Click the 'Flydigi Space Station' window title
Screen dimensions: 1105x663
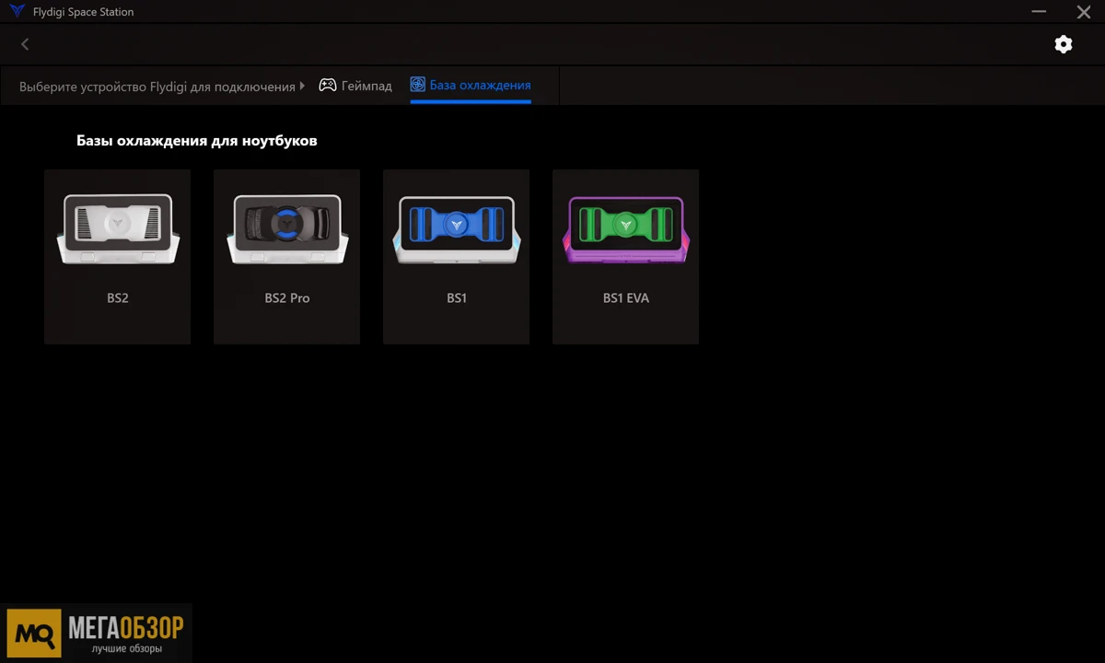(84, 12)
